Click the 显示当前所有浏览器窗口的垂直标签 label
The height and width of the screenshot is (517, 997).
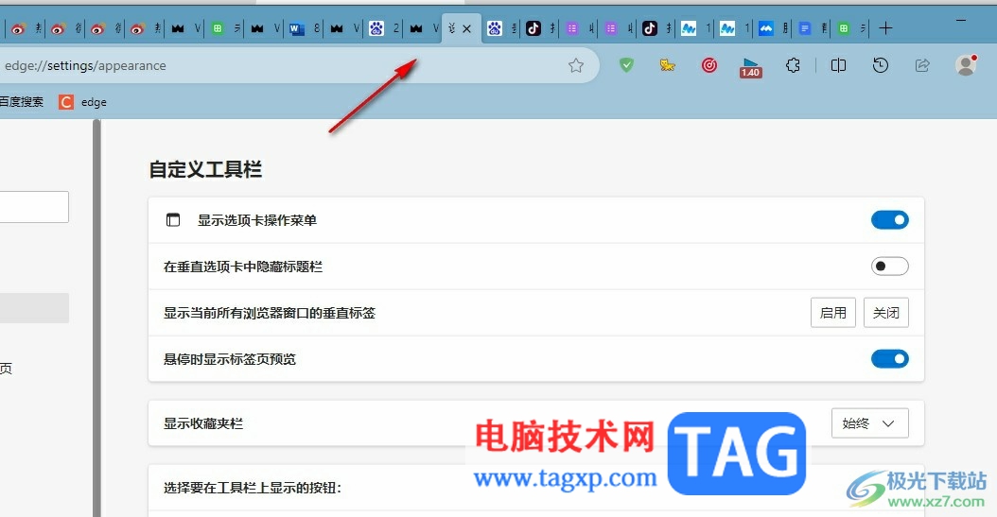tap(270, 313)
